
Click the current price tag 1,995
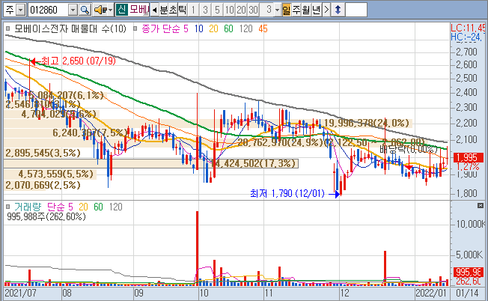(468, 157)
